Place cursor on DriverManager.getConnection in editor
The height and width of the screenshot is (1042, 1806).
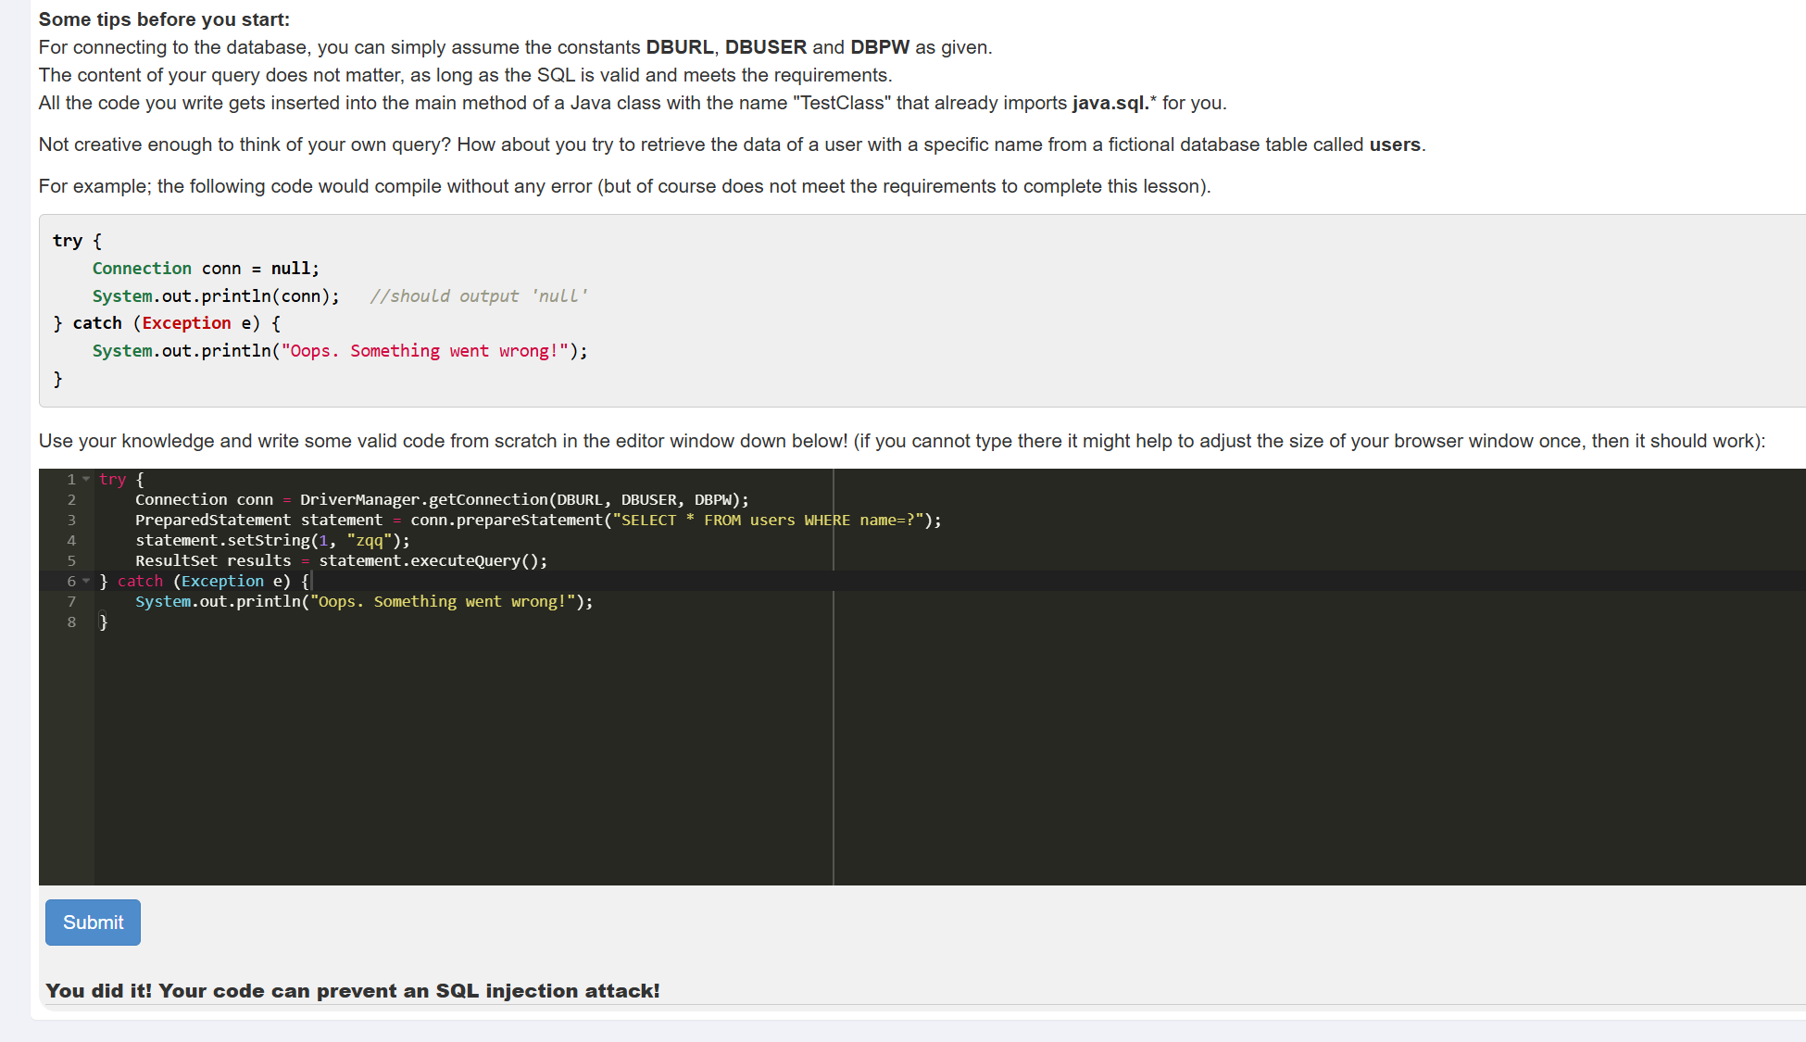tap(423, 500)
